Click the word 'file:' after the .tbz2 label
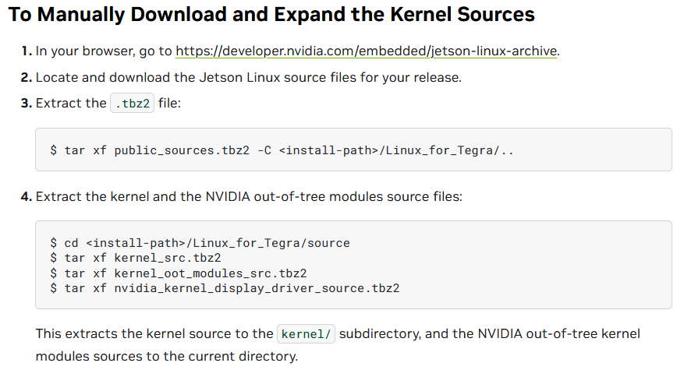 pos(169,103)
